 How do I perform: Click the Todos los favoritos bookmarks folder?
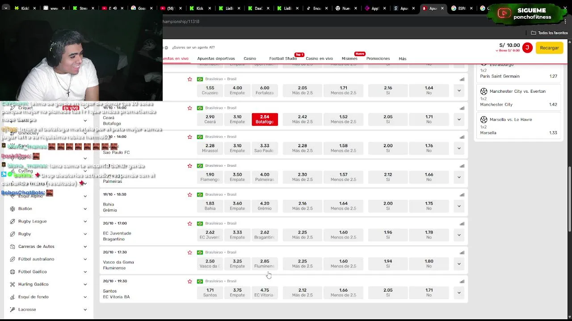pos(549,33)
